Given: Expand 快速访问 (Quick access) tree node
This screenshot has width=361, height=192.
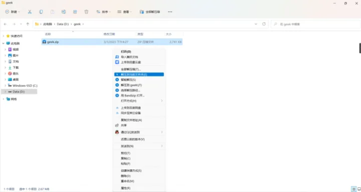Looking at the screenshot, I should pos(3,36).
